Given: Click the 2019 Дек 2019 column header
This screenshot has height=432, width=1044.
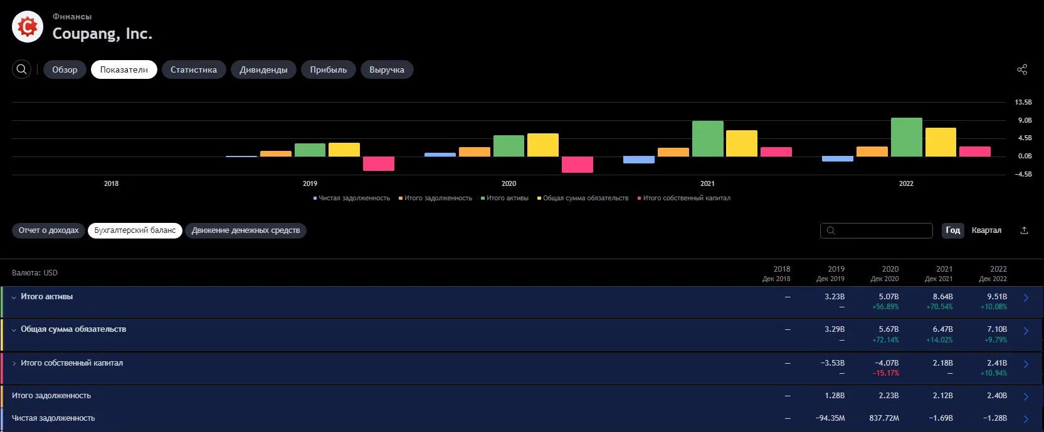Looking at the screenshot, I should (831, 274).
